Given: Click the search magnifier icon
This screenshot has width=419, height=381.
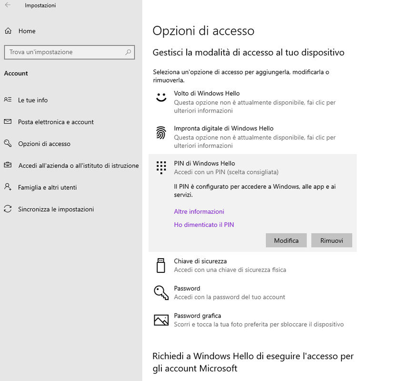Looking at the screenshot, I should [x=128, y=52].
